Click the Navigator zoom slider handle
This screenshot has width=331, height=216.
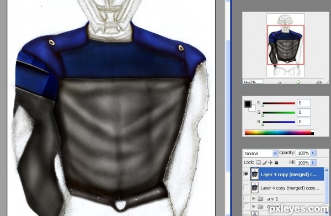298,82
